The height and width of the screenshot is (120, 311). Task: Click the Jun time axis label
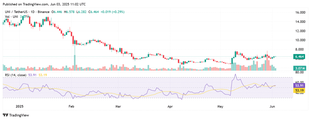coord(272,106)
